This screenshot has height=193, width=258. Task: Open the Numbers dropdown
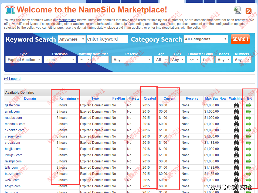[x=242, y=60]
